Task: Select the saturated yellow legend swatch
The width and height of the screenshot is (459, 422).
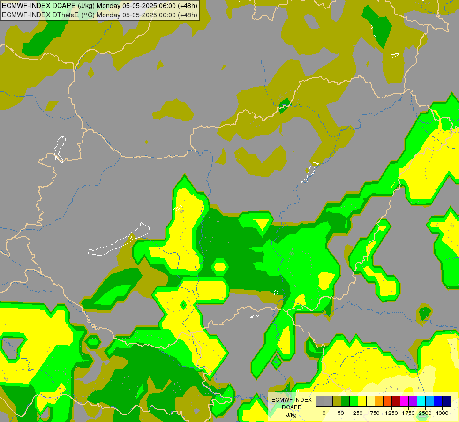Action: coord(362,401)
